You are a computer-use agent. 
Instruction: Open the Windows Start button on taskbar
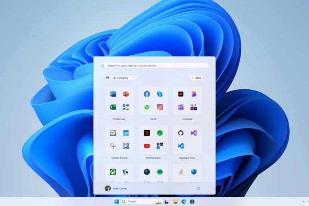click(117, 202)
